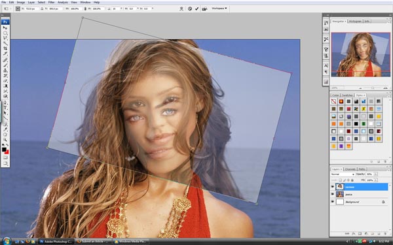
Task: Toggle Lock transparent pixels in Layers panel
Action: tap(340, 180)
